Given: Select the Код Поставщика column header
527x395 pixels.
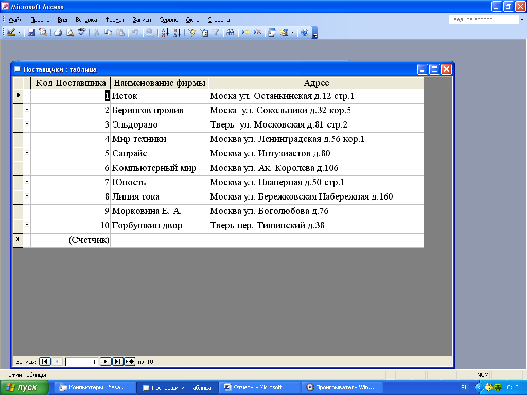Looking at the screenshot, I should (x=71, y=83).
